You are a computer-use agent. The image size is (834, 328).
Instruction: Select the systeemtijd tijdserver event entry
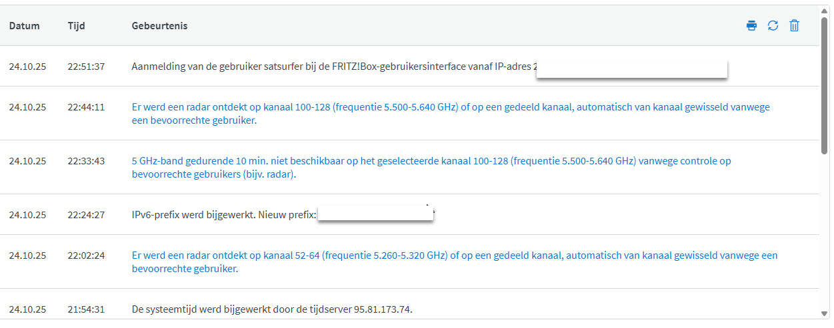tap(272, 309)
